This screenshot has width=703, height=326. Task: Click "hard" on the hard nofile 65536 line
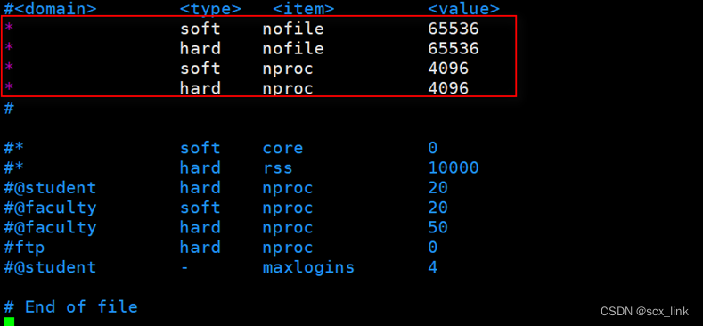click(200, 48)
